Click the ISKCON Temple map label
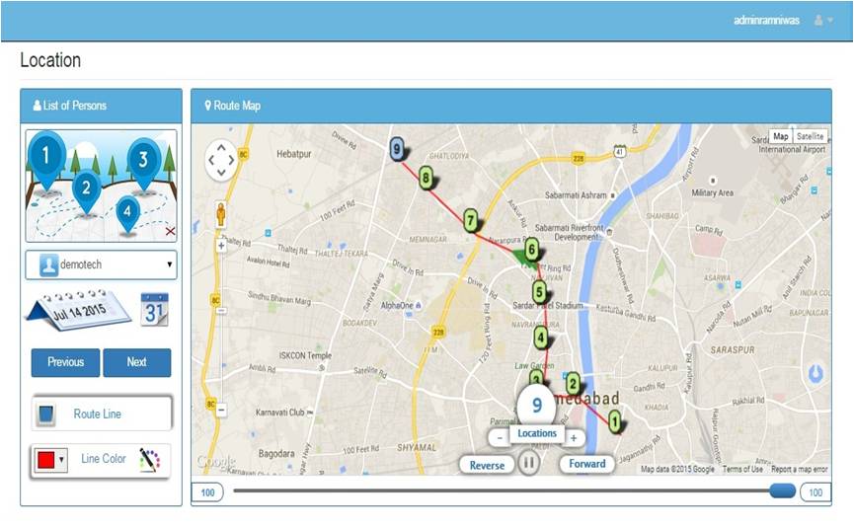This screenshot has width=854, height=528. 305,355
